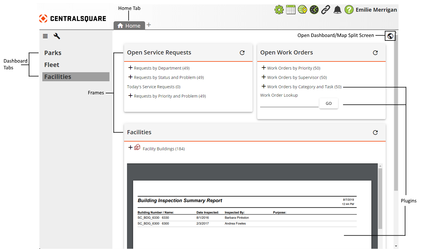Click the GO button

[x=329, y=103]
